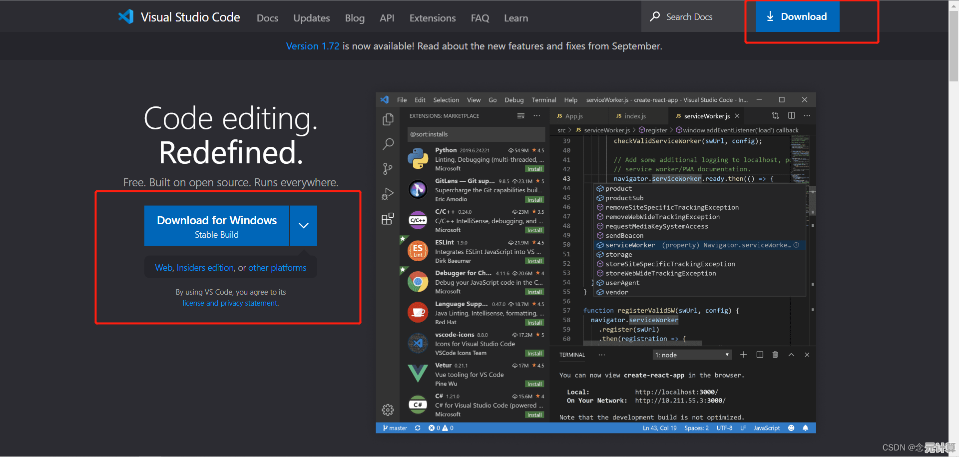Click the vscode-icons extension icon
959x457 pixels.
418,344
